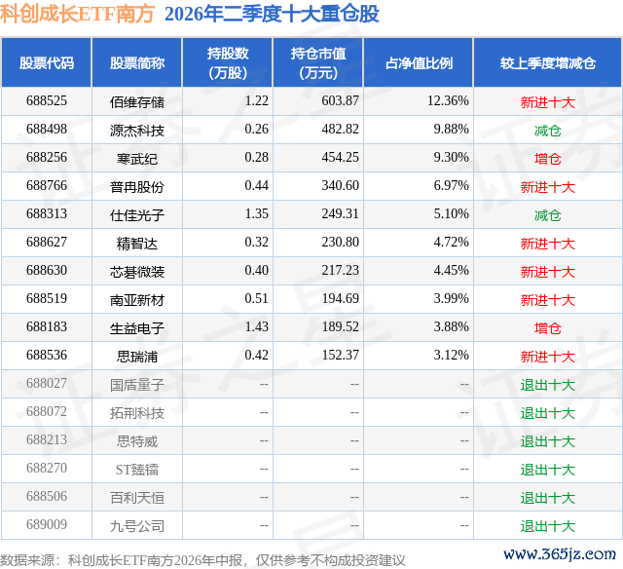Select stock name 源杰科技
Image resolution: width=623 pixels, height=569 pixels.
click(x=137, y=131)
